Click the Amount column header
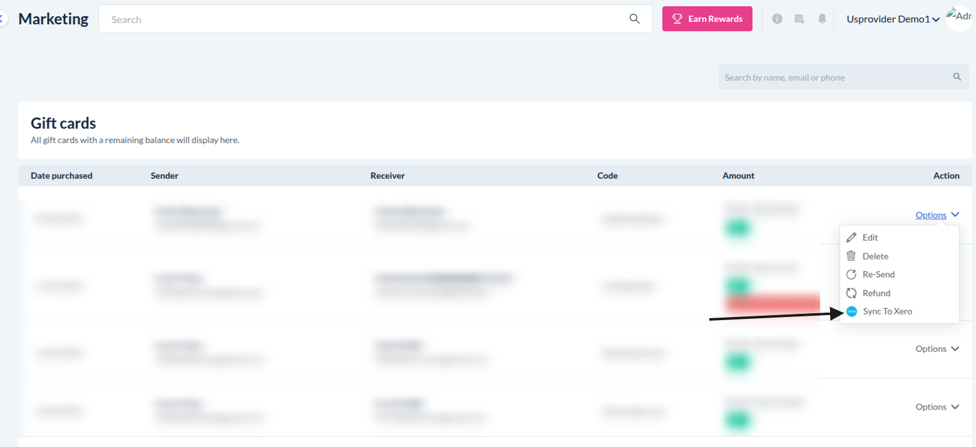This screenshot has height=447, width=976. point(739,176)
